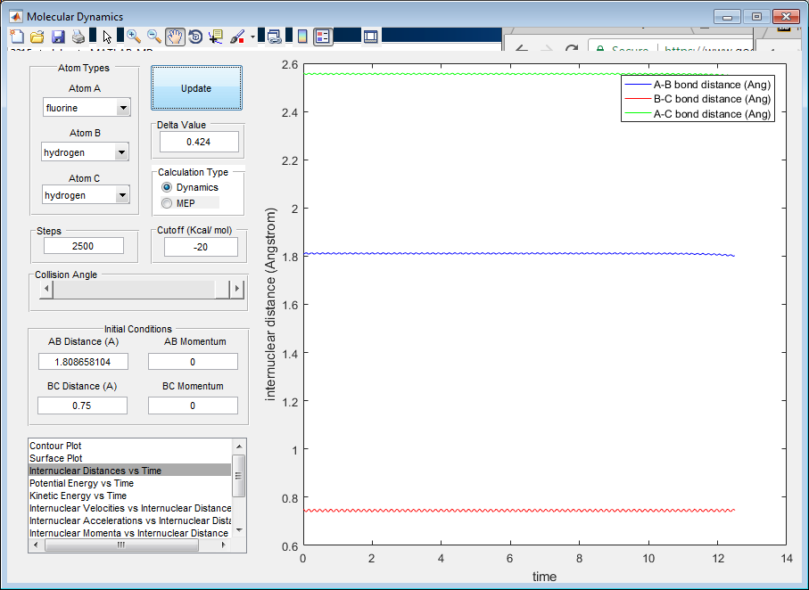
Task: Select the Zoom In magnifier tool
Action: click(x=134, y=37)
